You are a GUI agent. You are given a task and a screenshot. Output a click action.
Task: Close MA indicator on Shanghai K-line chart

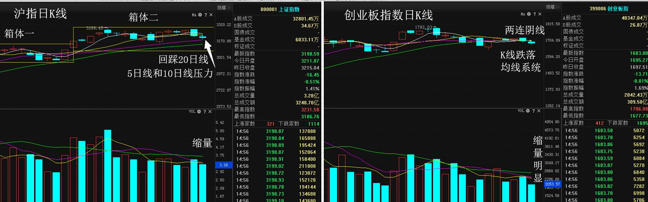[211, 15]
